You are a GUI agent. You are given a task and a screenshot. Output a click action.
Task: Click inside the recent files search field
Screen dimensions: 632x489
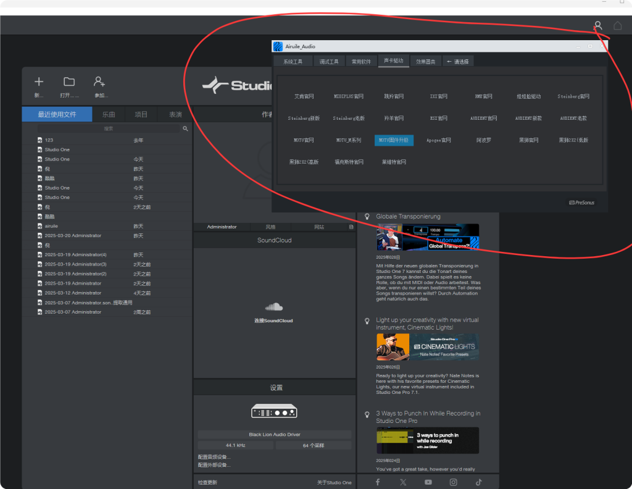pos(109,128)
